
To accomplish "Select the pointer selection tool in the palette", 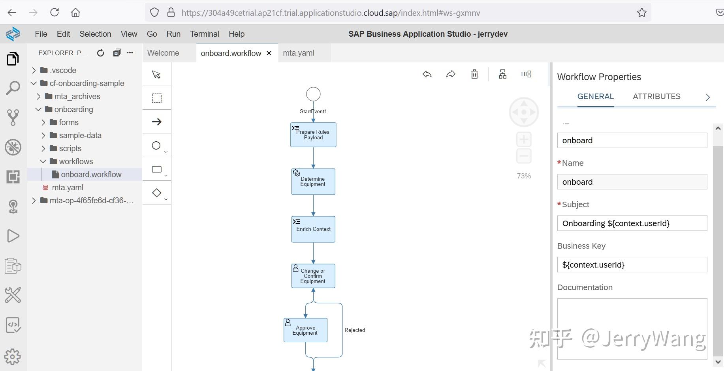I will point(156,74).
